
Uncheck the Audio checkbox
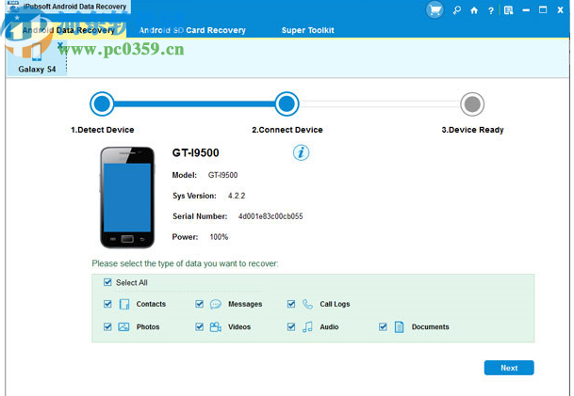tap(291, 326)
